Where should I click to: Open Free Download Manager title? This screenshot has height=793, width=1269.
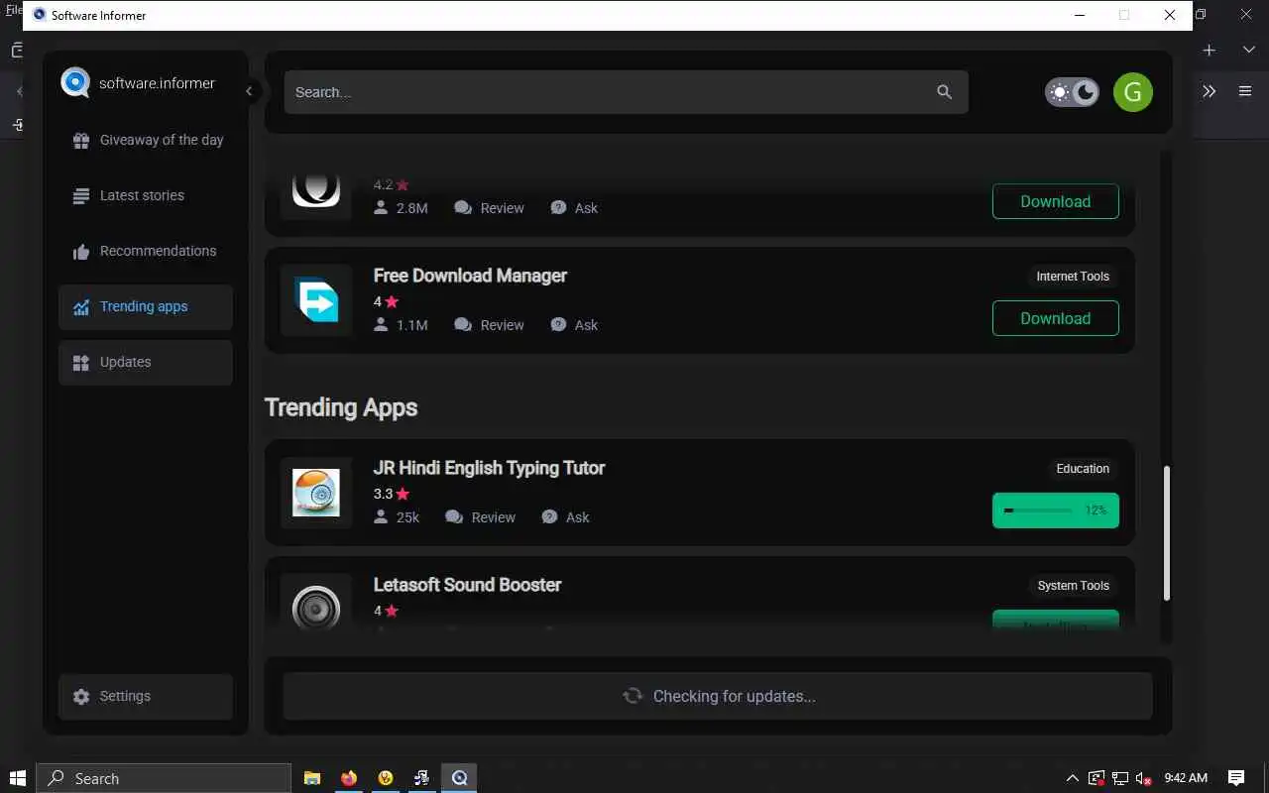470,276
